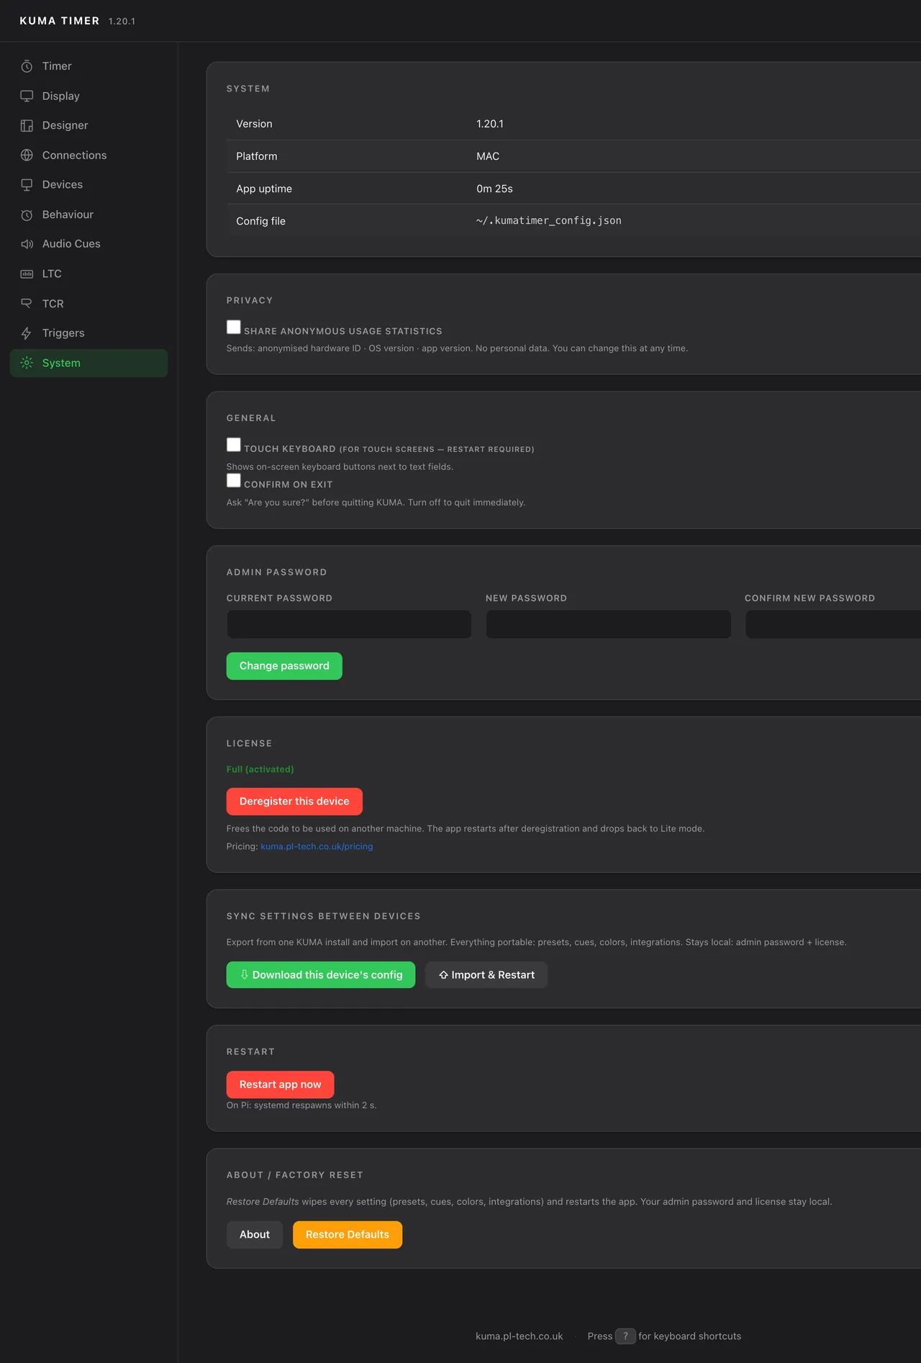Toggle the Touch Keyboard checkbox
The height and width of the screenshot is (1363, 921).
tap(234, 445)
